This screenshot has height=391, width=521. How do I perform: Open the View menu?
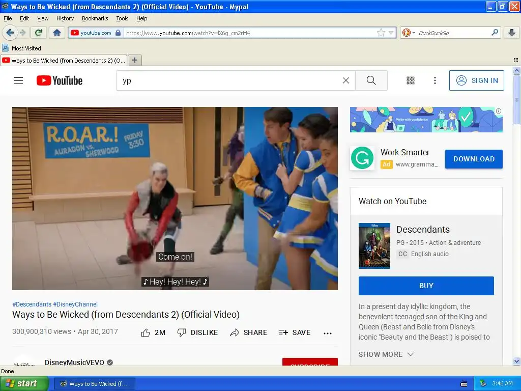(43, 19)
